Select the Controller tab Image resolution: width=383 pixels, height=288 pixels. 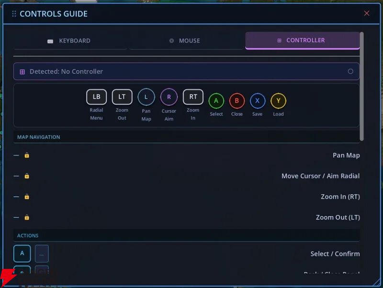click(x=302, y=41)
